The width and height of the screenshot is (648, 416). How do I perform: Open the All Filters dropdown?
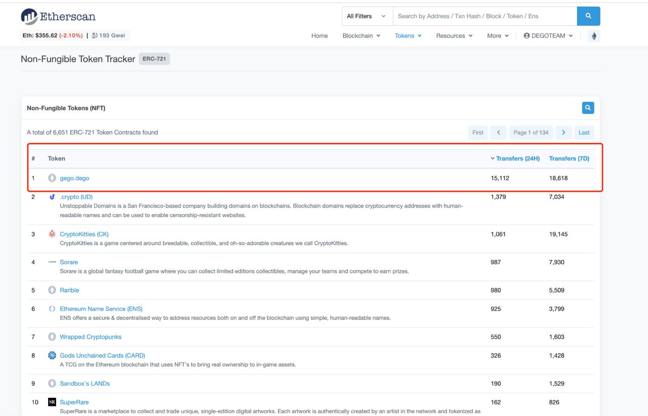(367, 16)
